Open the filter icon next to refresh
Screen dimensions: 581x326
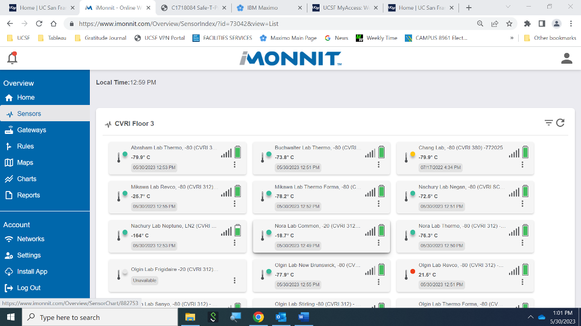[548, 123]
